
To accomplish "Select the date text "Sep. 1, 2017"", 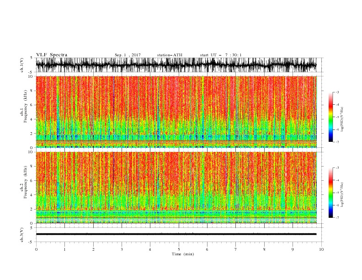I will (128, 55).
